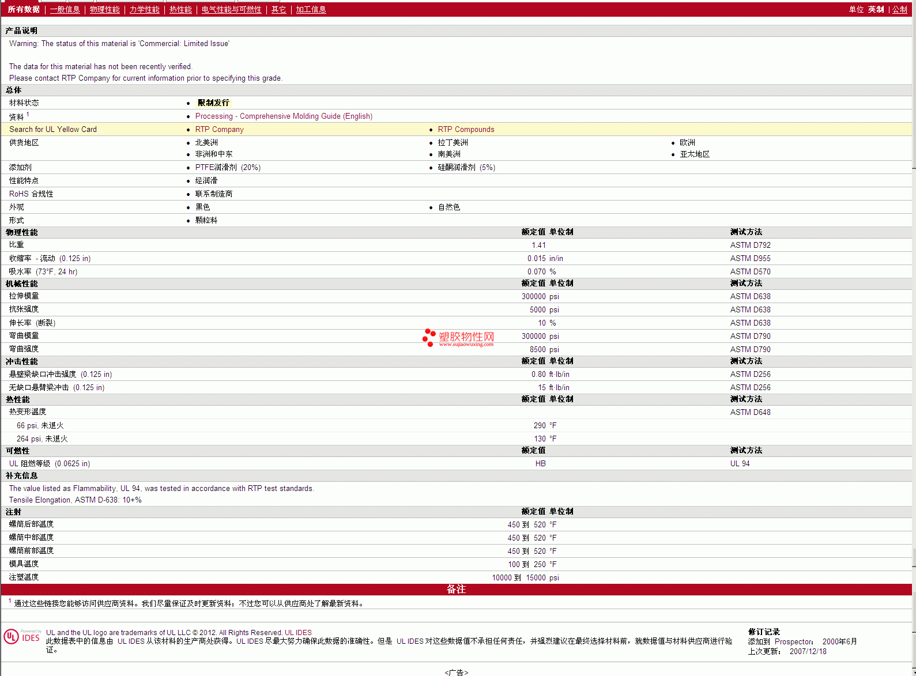Click the Search for UL Yellow Card label

coord(53,129)
